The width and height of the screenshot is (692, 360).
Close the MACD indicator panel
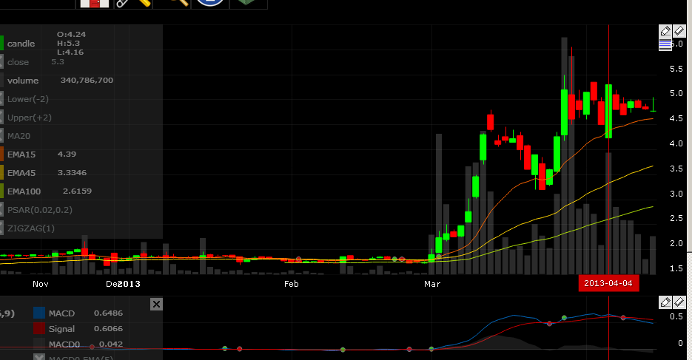156,304
